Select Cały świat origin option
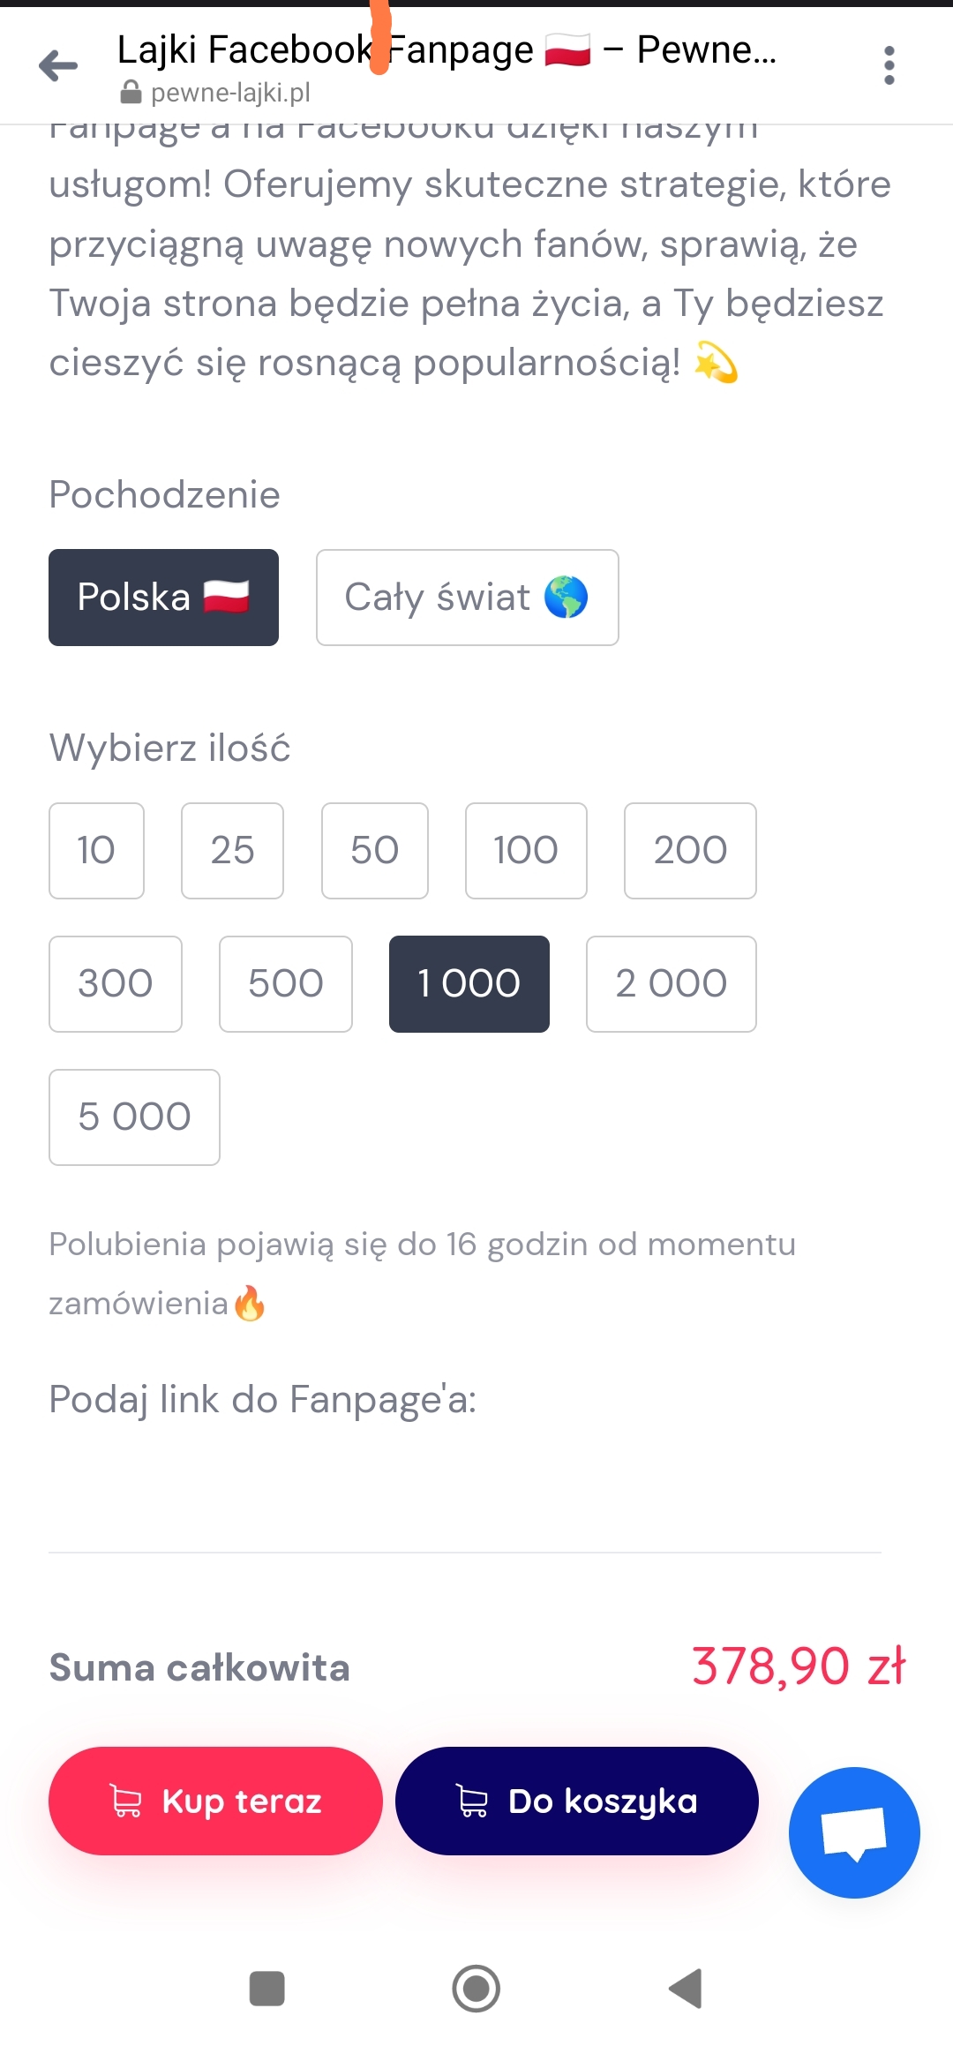Image resolution: width=953 pixels, height=2046 pixels. pyautogui.click(x=468, y=598)
